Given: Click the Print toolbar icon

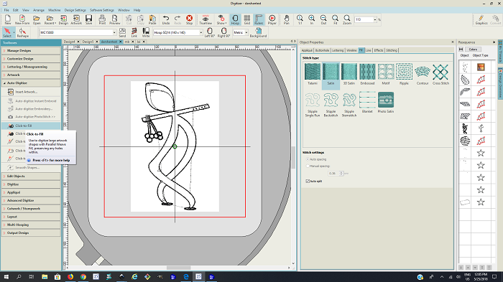Looking at the screenshot, I should click(102, 19).
